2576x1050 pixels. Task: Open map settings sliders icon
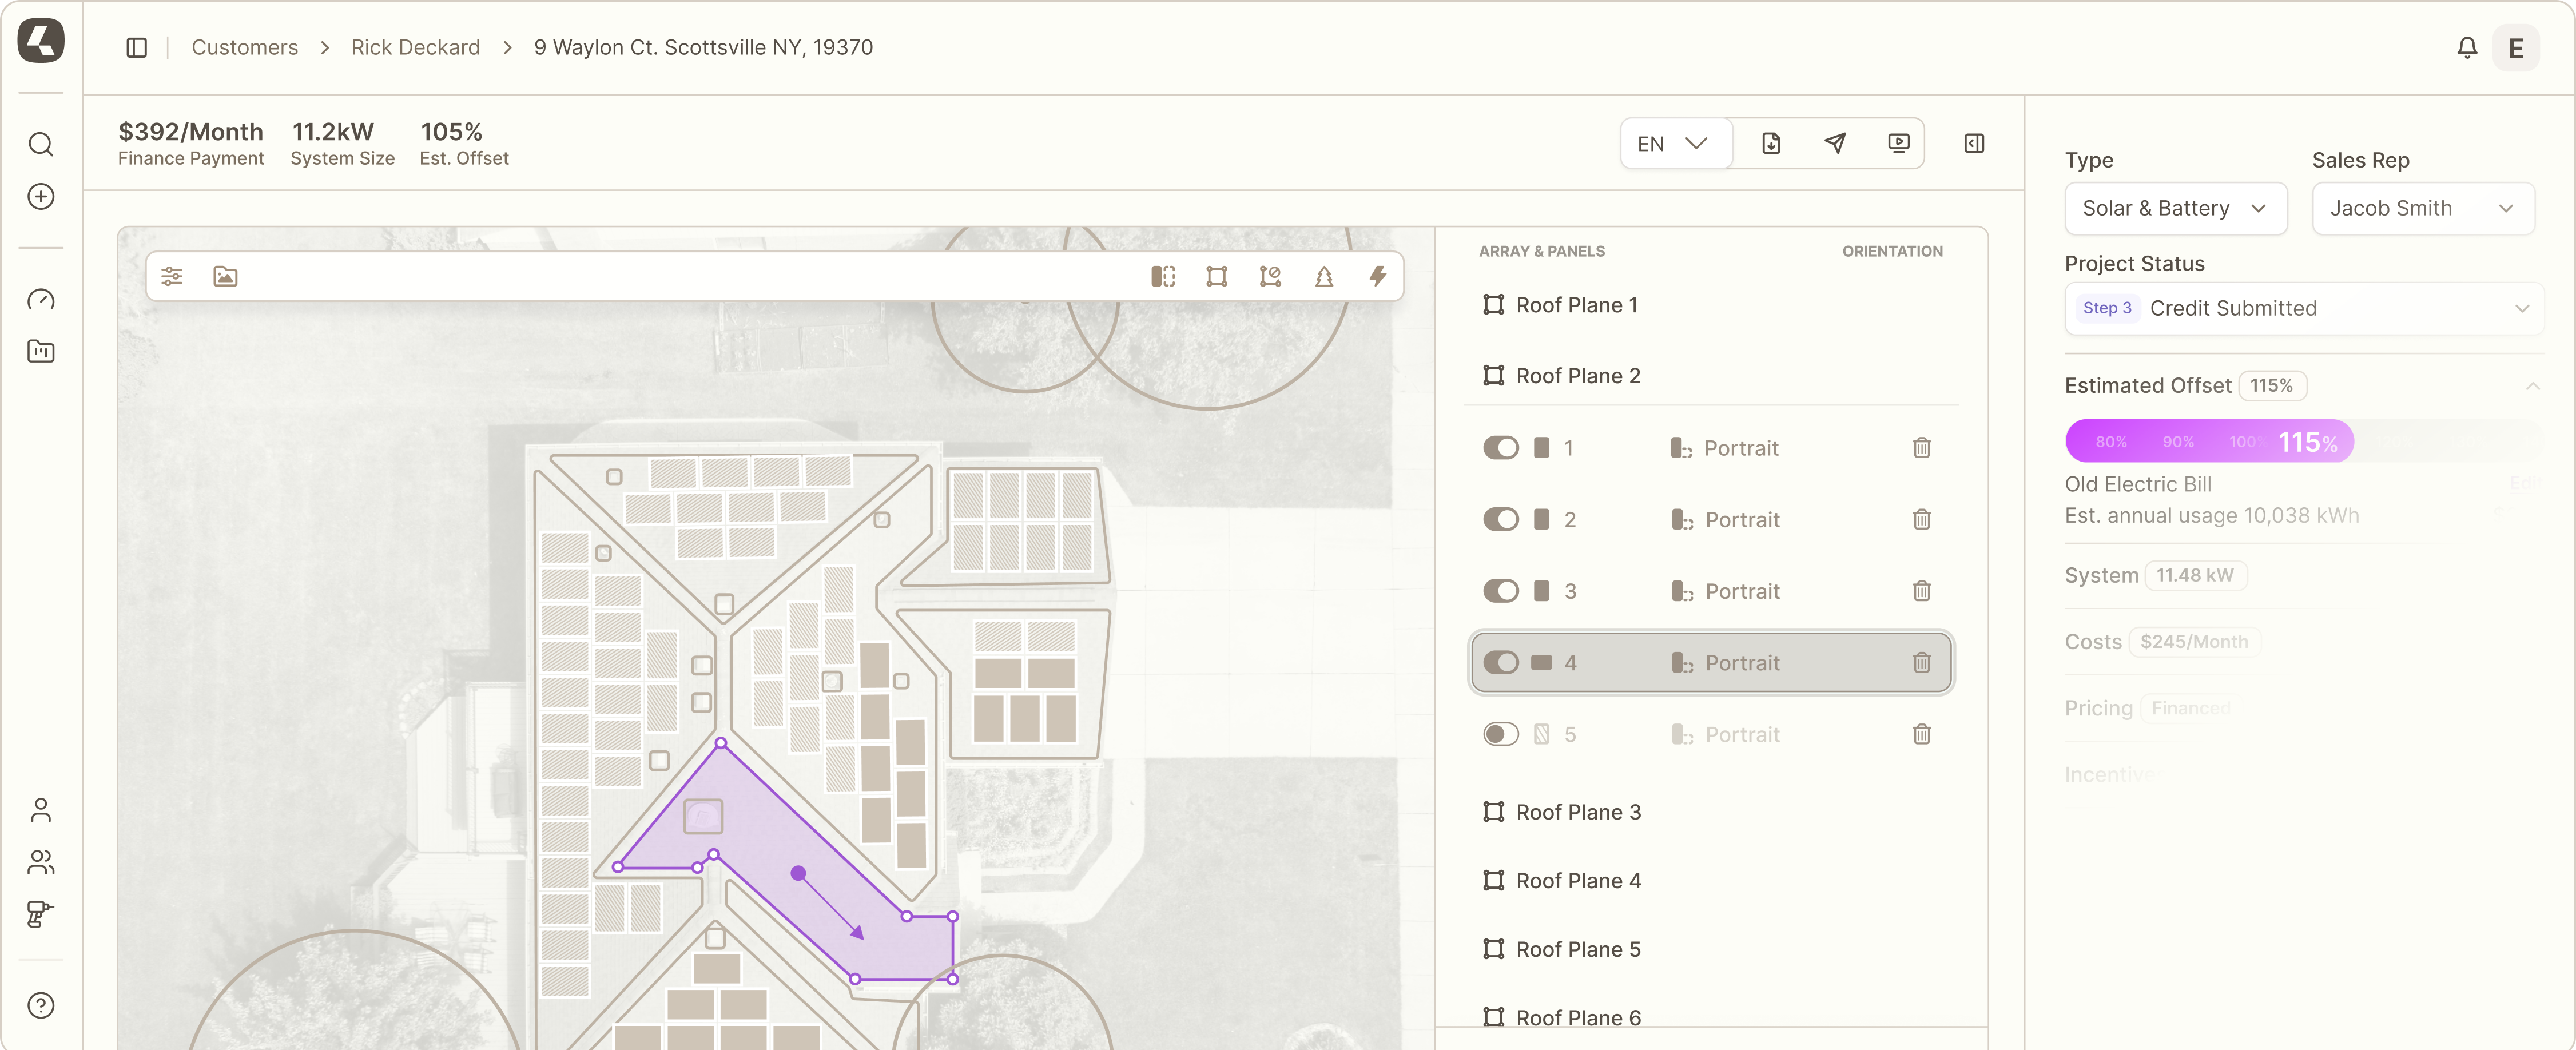[172, 276]
